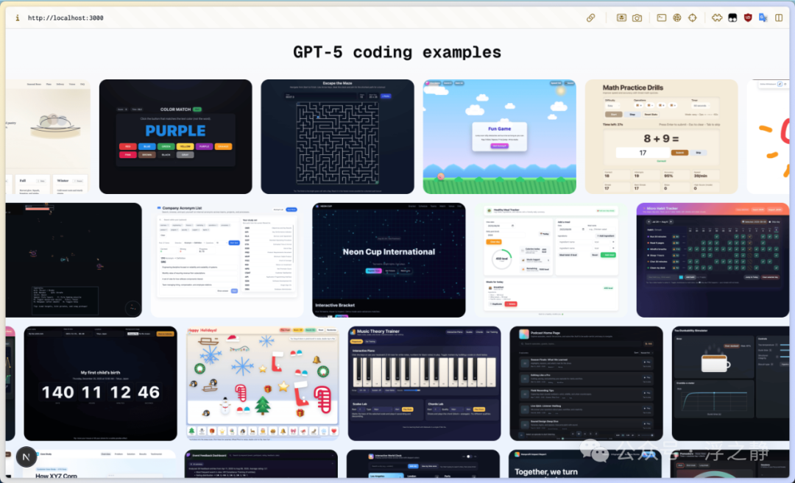
Task: Toggle the split-view sidebar icon
Action: (779, 18)
